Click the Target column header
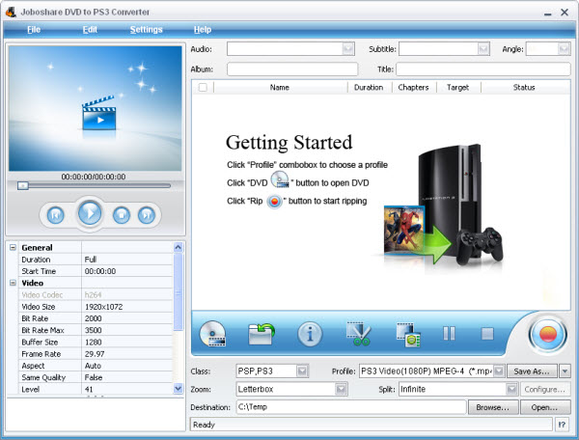Viewport: 579px width, 440px height. click(x=457, y=88)
